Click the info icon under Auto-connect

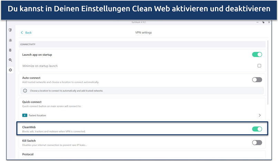25,91
